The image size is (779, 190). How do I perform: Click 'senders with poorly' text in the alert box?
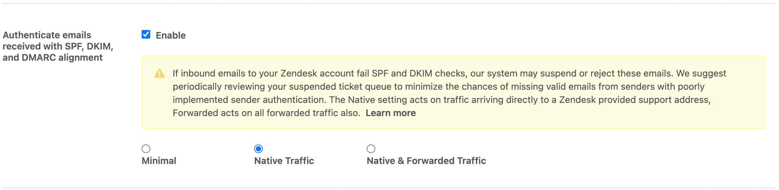(663, 86)
